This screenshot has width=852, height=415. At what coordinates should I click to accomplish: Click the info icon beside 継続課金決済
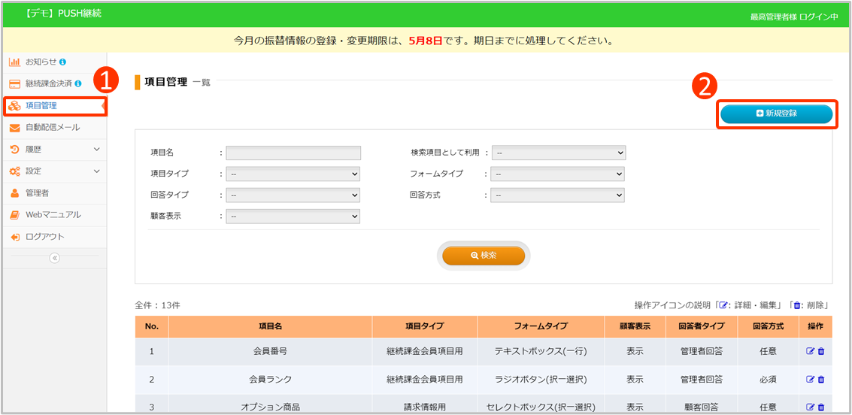pos(78,83)
